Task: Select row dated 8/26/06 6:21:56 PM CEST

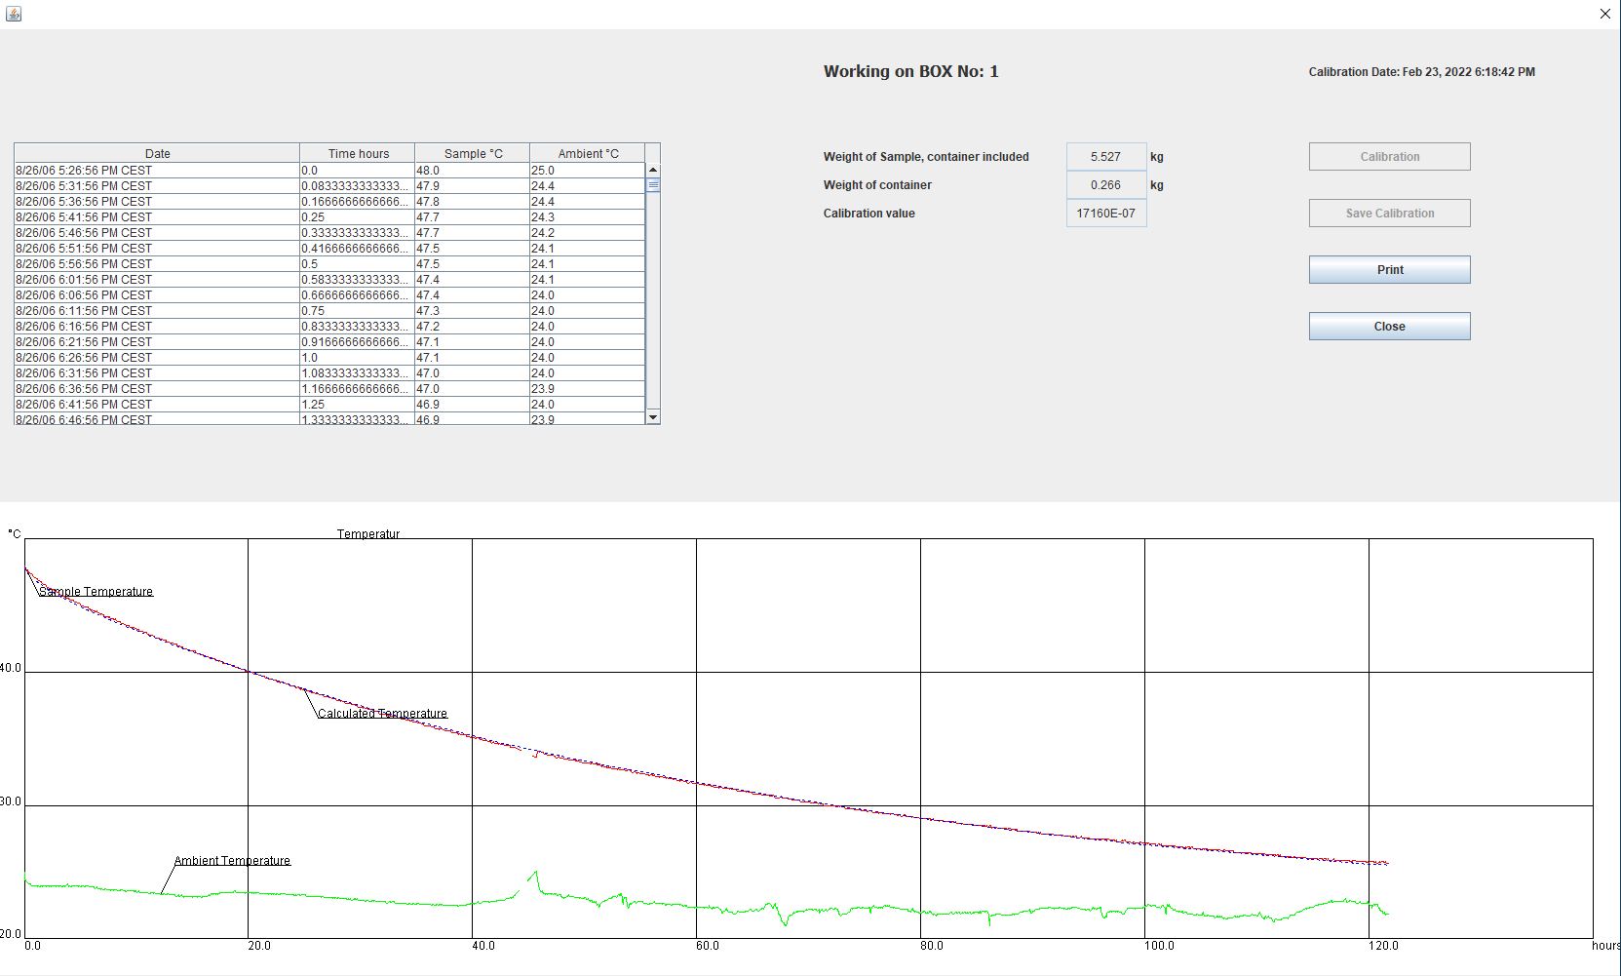Action: click(329, 342)
